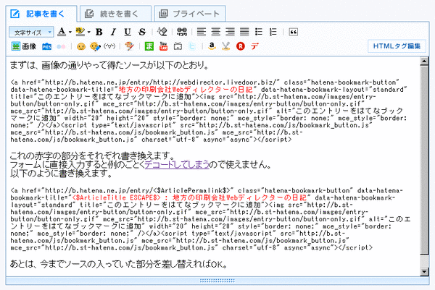Open the 続きを書く tab
This screenshot has height=290, width=435.
point(115,14)
